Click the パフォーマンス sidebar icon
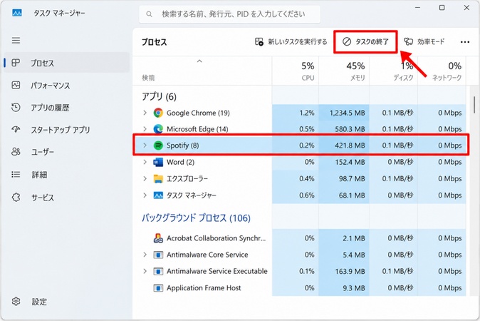Viewport: 480px width, 321px height. (x=16, y=85)
